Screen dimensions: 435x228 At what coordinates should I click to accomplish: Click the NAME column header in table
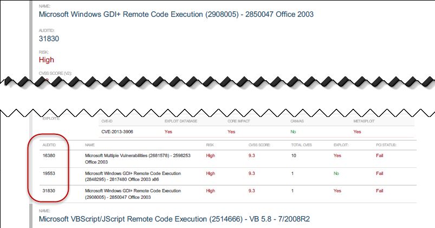[89, 145]
